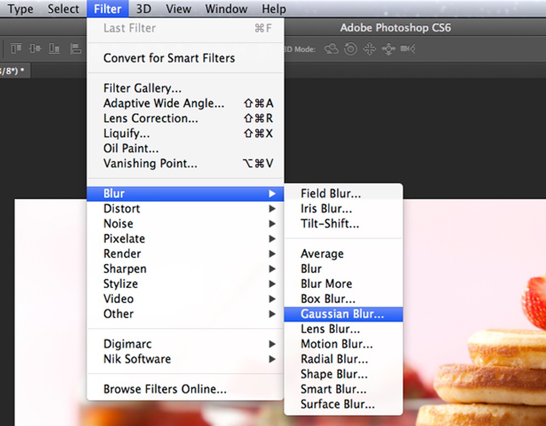Click the Align top edges icon
546x426 pixels.
pyautogui.click(x=17, y=49)
